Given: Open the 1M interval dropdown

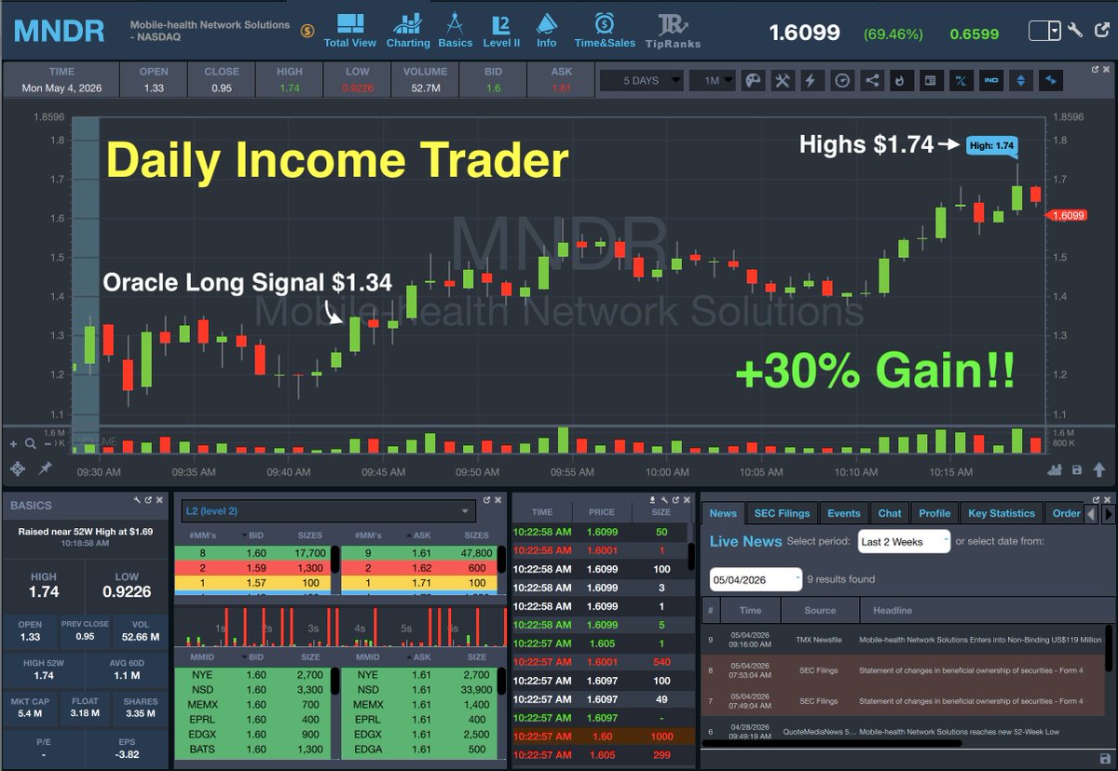Looking at the screenshot, I should click(x=712, y=81).
